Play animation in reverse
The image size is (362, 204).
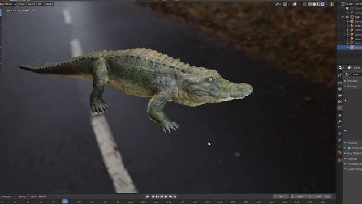[x=161, y=197]
